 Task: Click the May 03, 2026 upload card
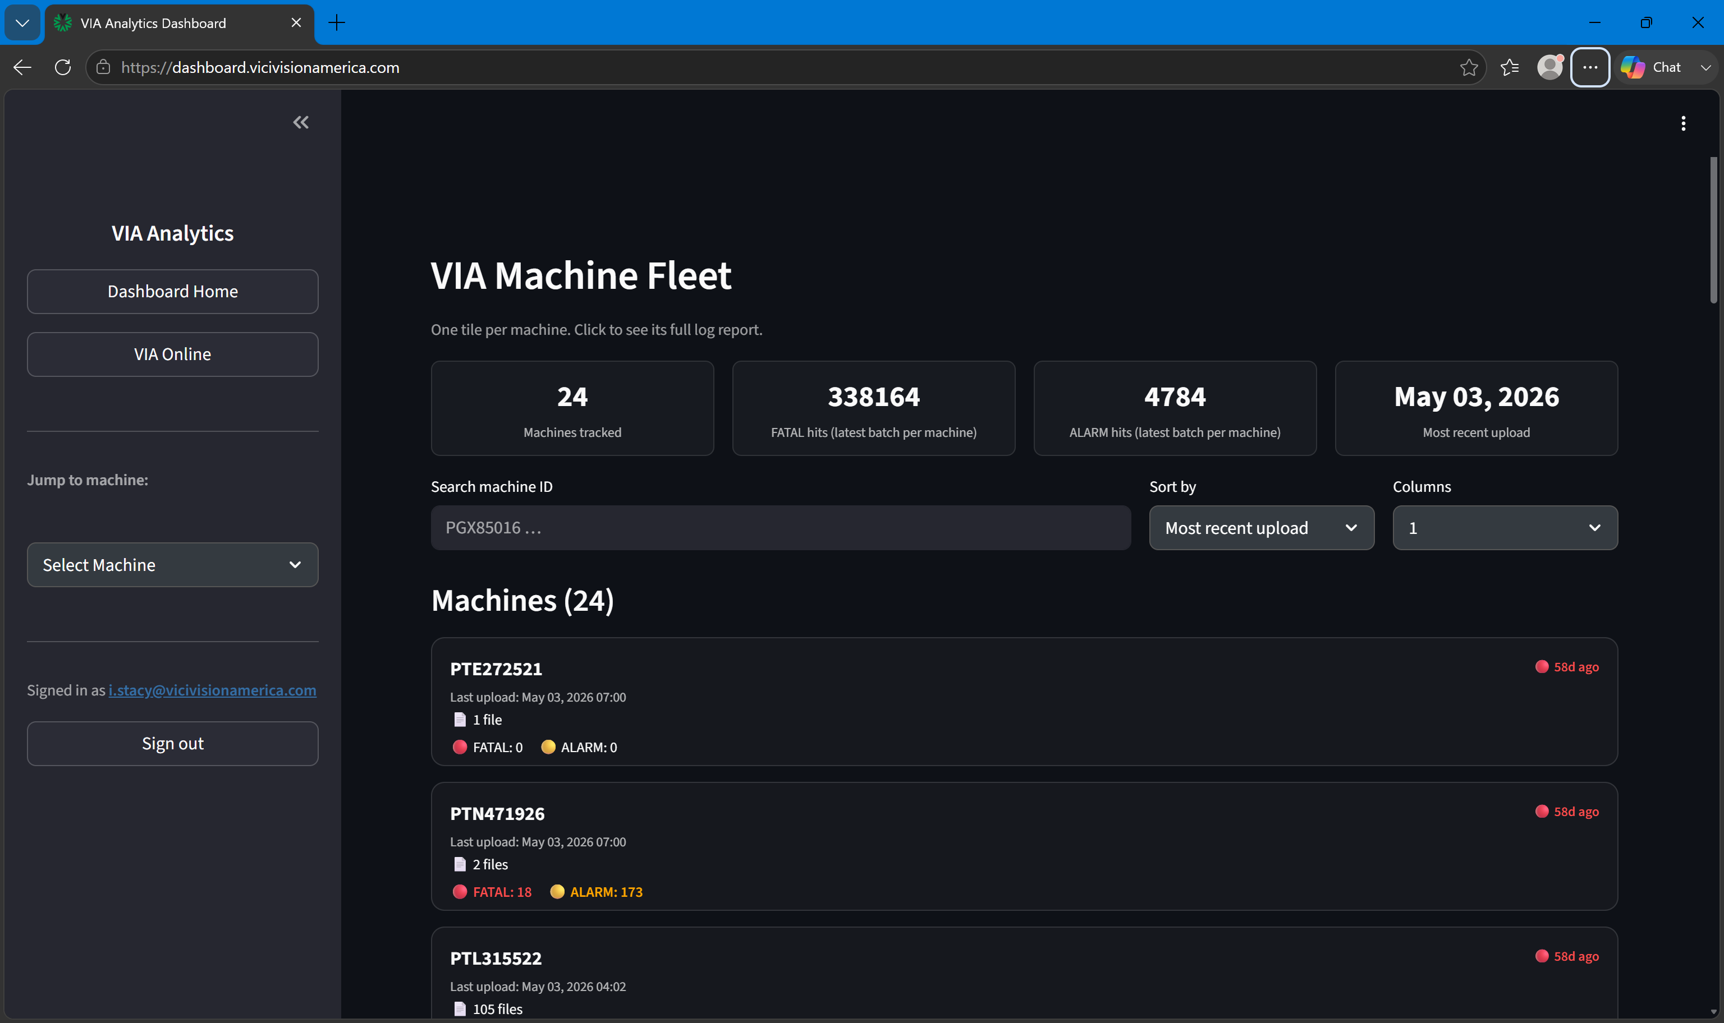coord(1477,408)
